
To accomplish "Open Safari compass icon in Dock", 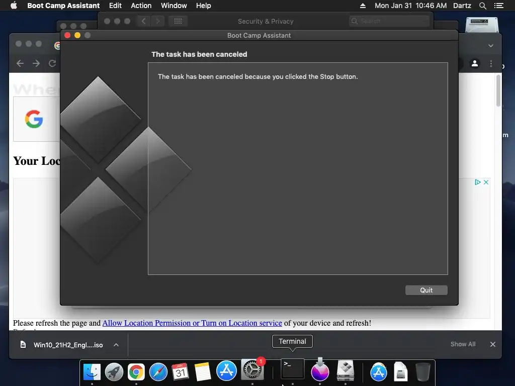I will 158,371.
